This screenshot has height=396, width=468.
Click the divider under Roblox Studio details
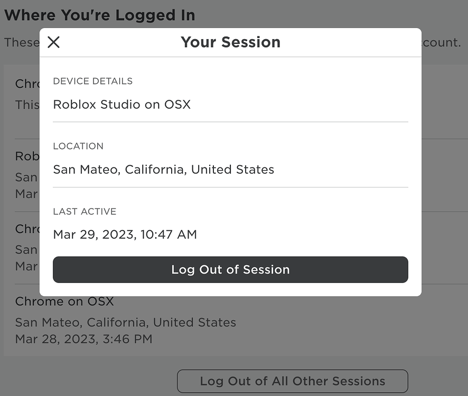point(230,122)
